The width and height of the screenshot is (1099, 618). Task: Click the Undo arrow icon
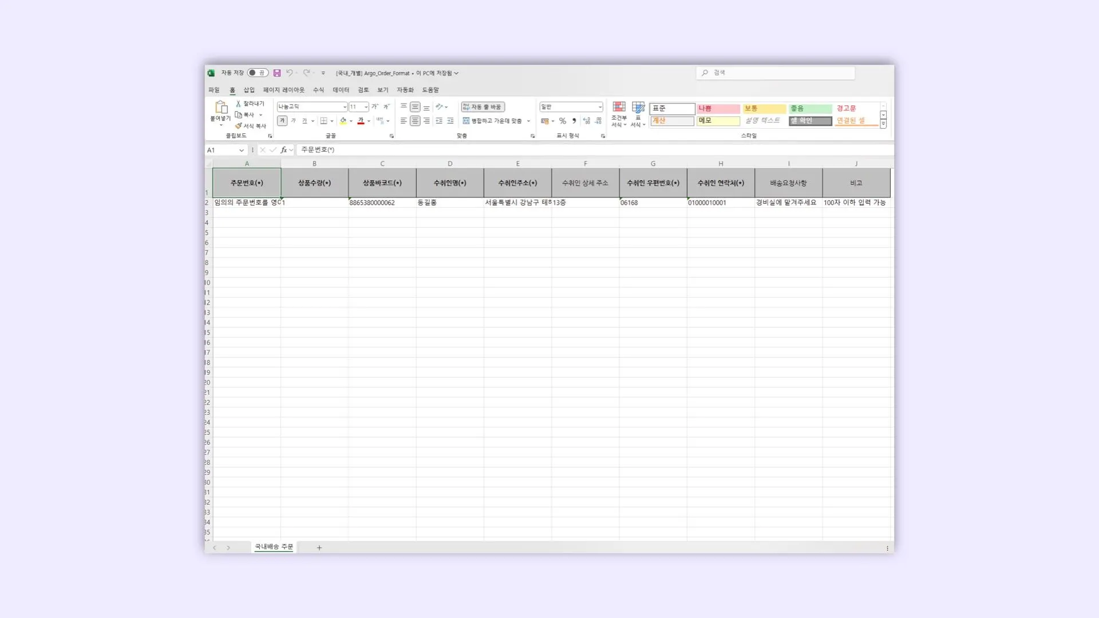(x=289, y=73)
